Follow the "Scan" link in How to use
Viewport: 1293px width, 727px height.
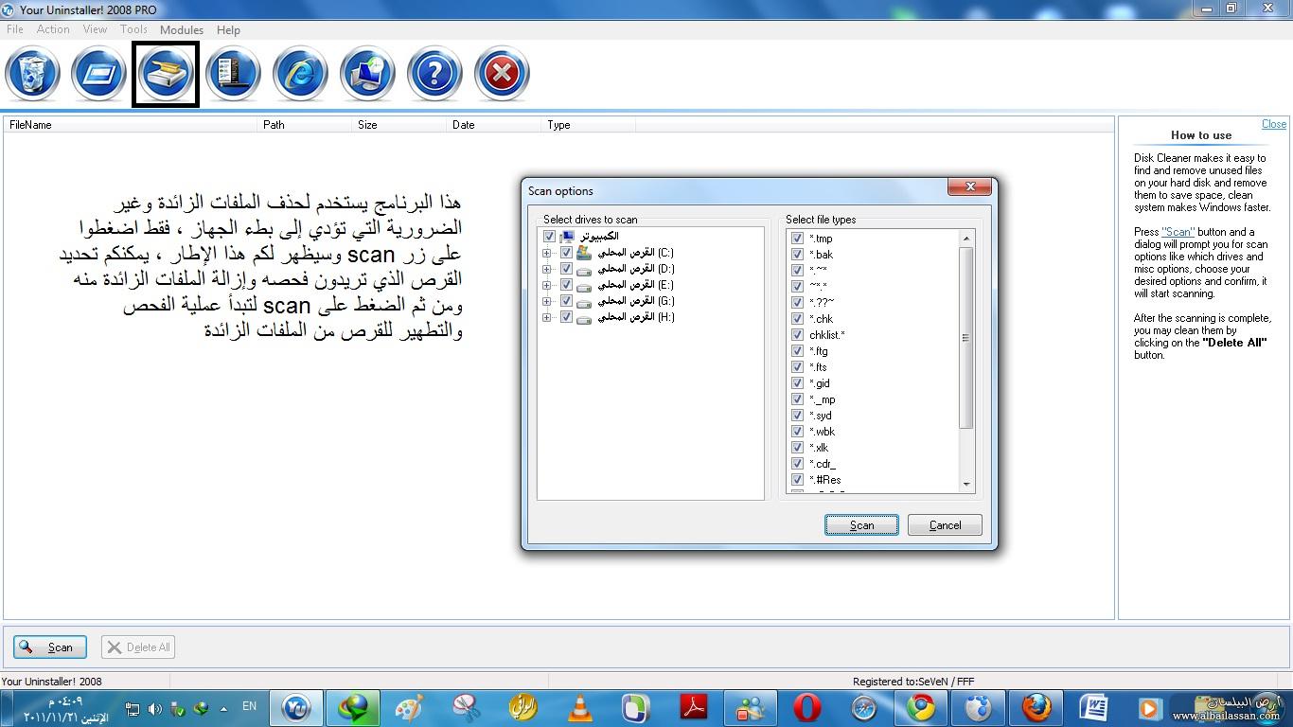pyautogui.click(x=1178, y=232)
